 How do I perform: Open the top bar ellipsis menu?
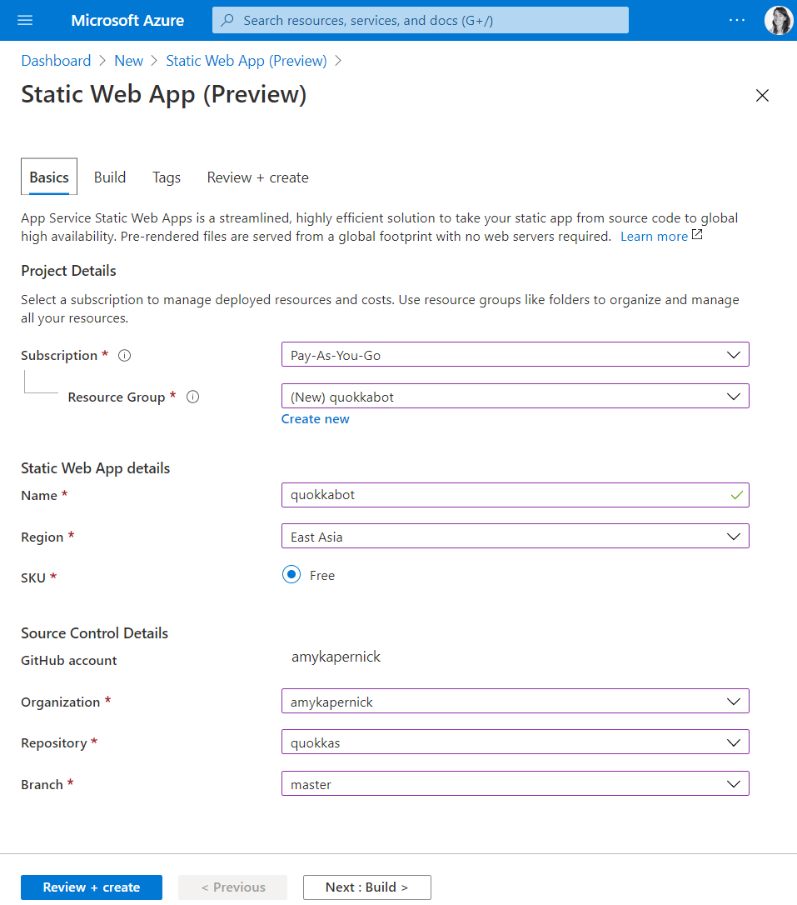(x=737, y=20)
